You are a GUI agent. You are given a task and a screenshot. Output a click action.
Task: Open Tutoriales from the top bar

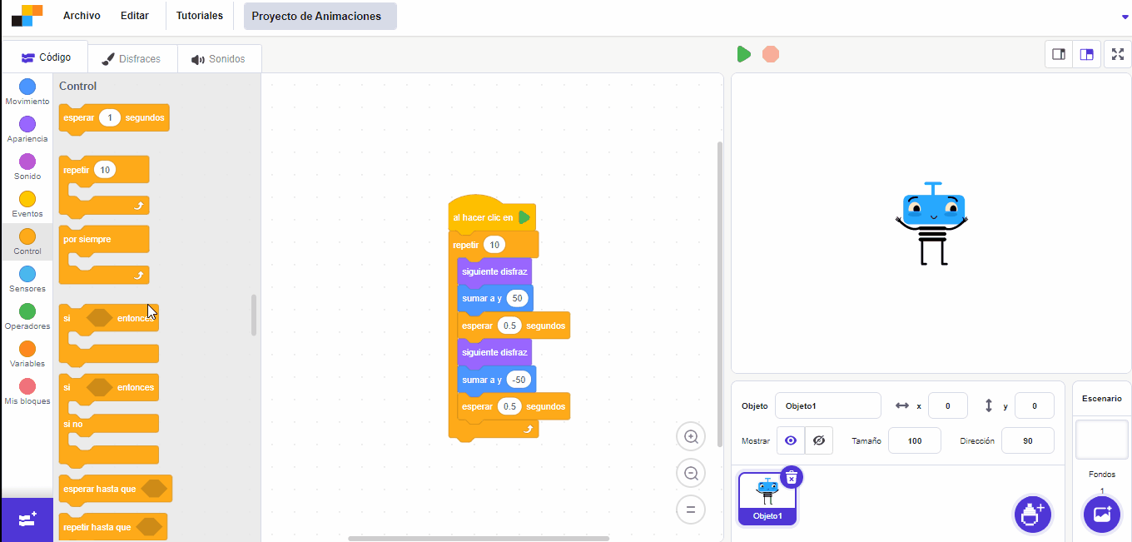(200, 16)
